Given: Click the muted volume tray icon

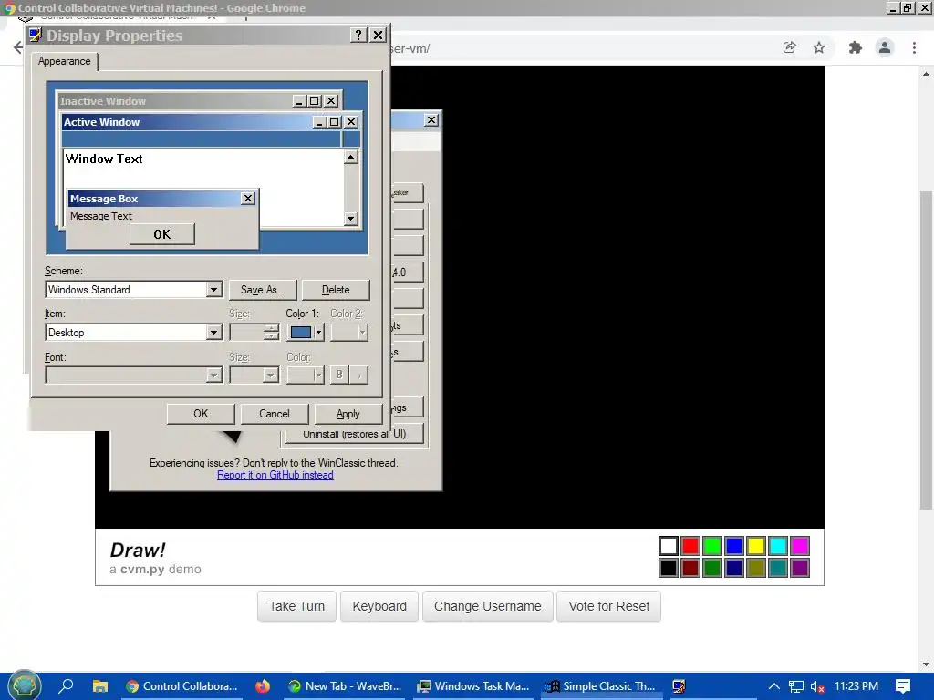Looking at the screenshot, I should (817, 686).
